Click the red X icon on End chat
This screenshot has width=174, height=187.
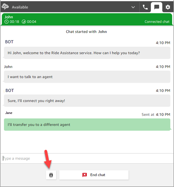85,175
